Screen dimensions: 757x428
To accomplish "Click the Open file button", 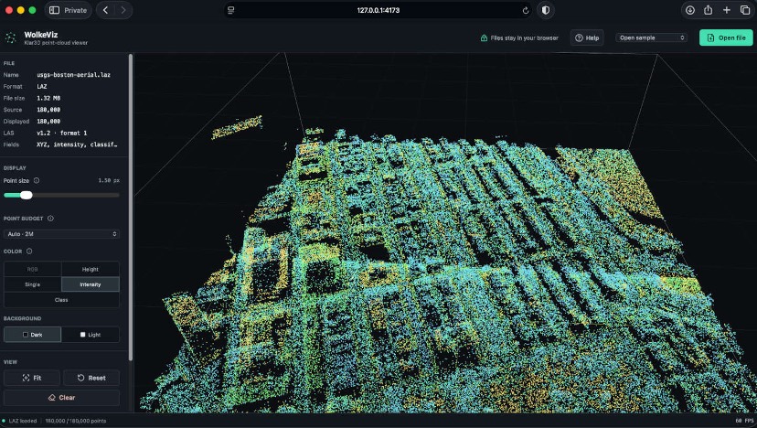I will click(726, 37).
